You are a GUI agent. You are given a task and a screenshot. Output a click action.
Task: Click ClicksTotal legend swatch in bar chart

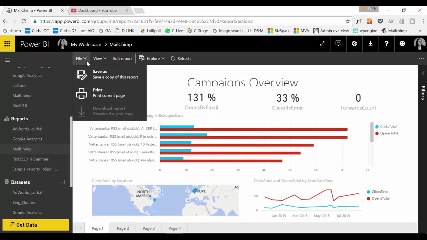coord(377,127)
